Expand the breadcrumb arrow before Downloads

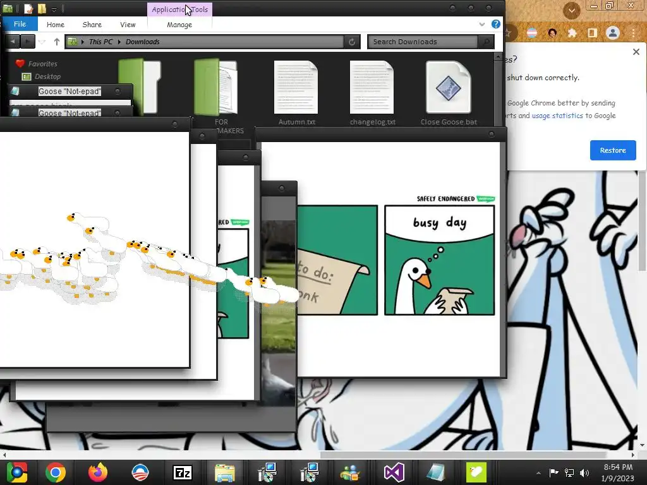click(119, 42)
